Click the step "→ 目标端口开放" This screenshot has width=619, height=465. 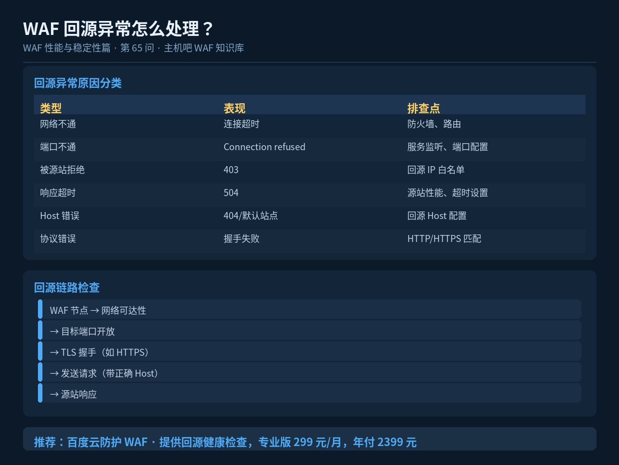coord(309,330)
